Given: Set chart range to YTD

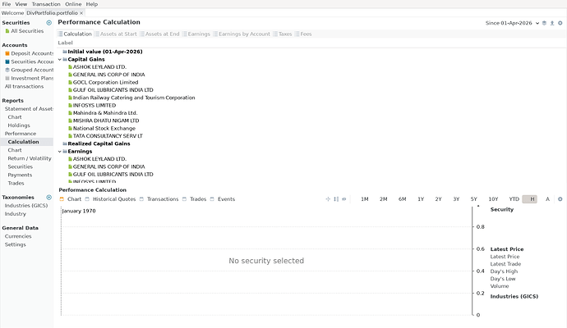Looking at the screenshot, I should (514, 199).
